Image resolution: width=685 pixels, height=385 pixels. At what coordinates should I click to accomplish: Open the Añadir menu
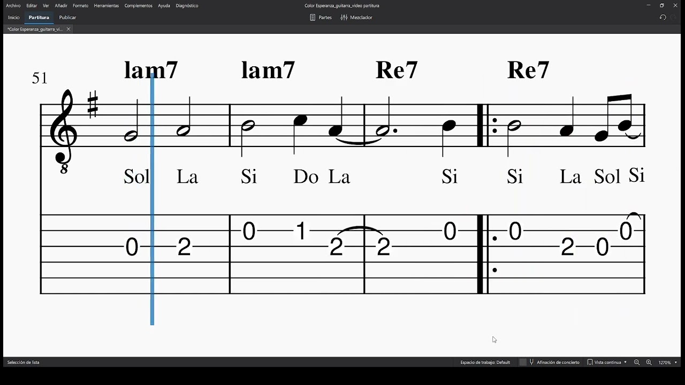[61, 5]
